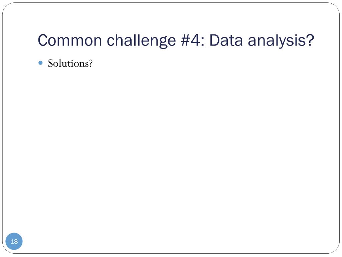Click the blue slide number 18 circle
Viewport: 342px width, 257px height.
[x=14, y=241]
